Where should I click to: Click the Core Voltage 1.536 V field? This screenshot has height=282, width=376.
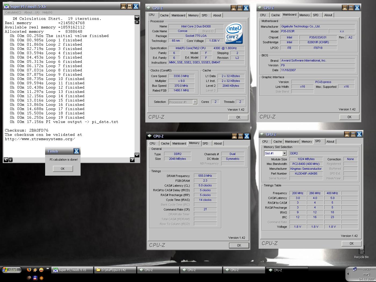coord(214,41)
